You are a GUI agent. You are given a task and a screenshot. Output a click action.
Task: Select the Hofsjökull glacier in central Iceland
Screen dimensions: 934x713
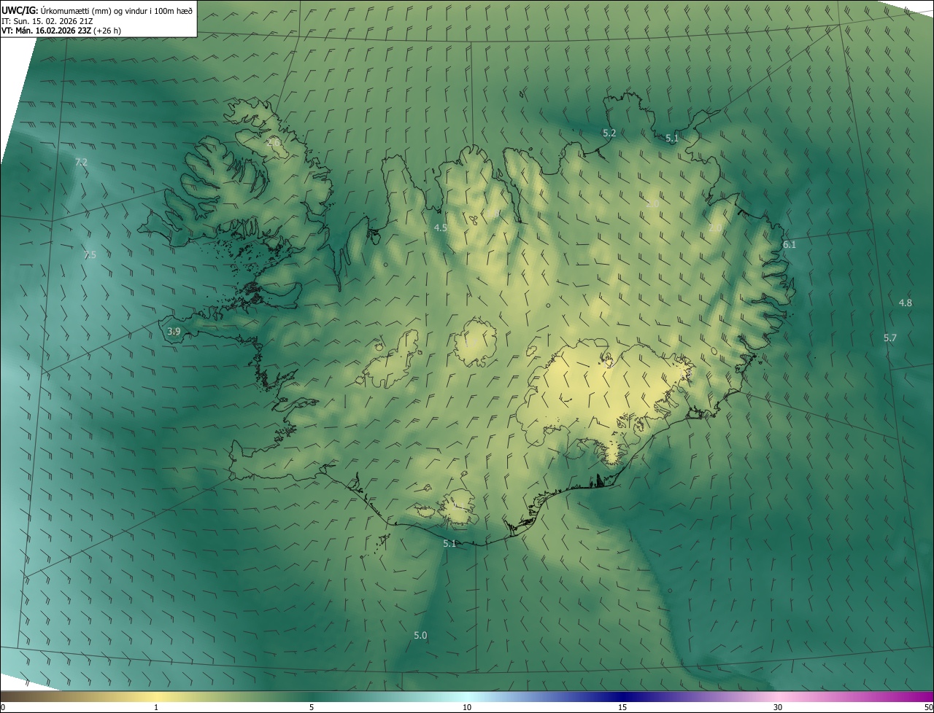(x=475, y=342)
